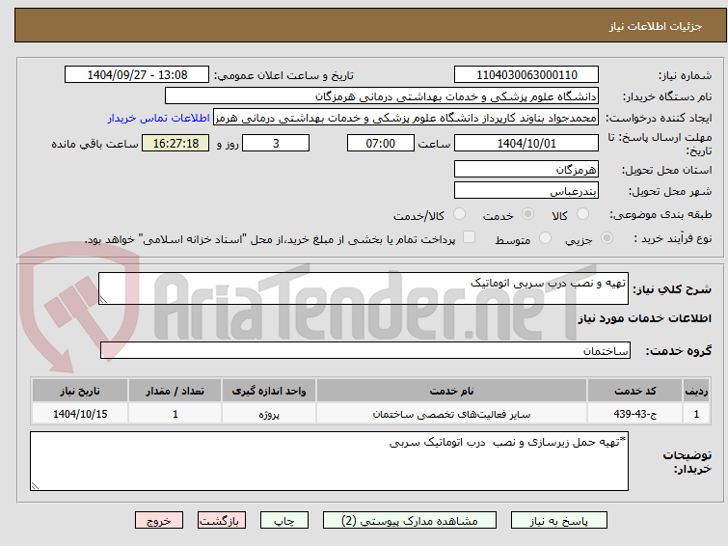
Task: Click the تعداد / مقدار column header
Action: (x=175, y=391)
